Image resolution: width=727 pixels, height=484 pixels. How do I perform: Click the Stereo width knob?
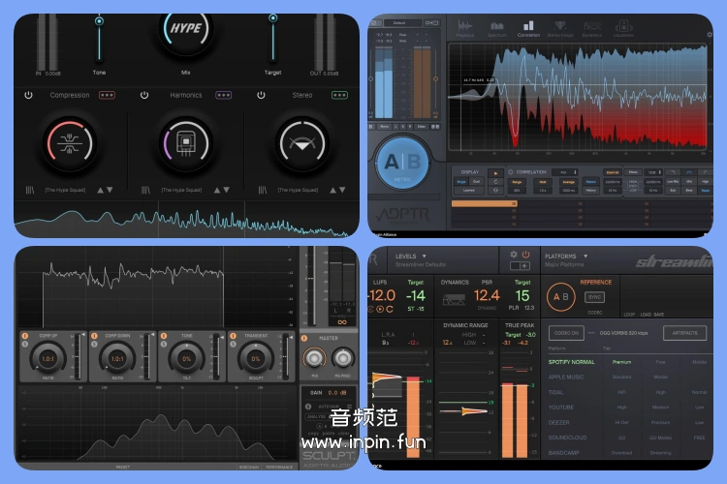(302, 143)
